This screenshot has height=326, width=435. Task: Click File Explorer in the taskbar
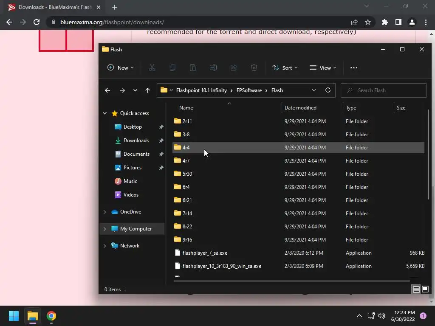click(x=32, y=316)
